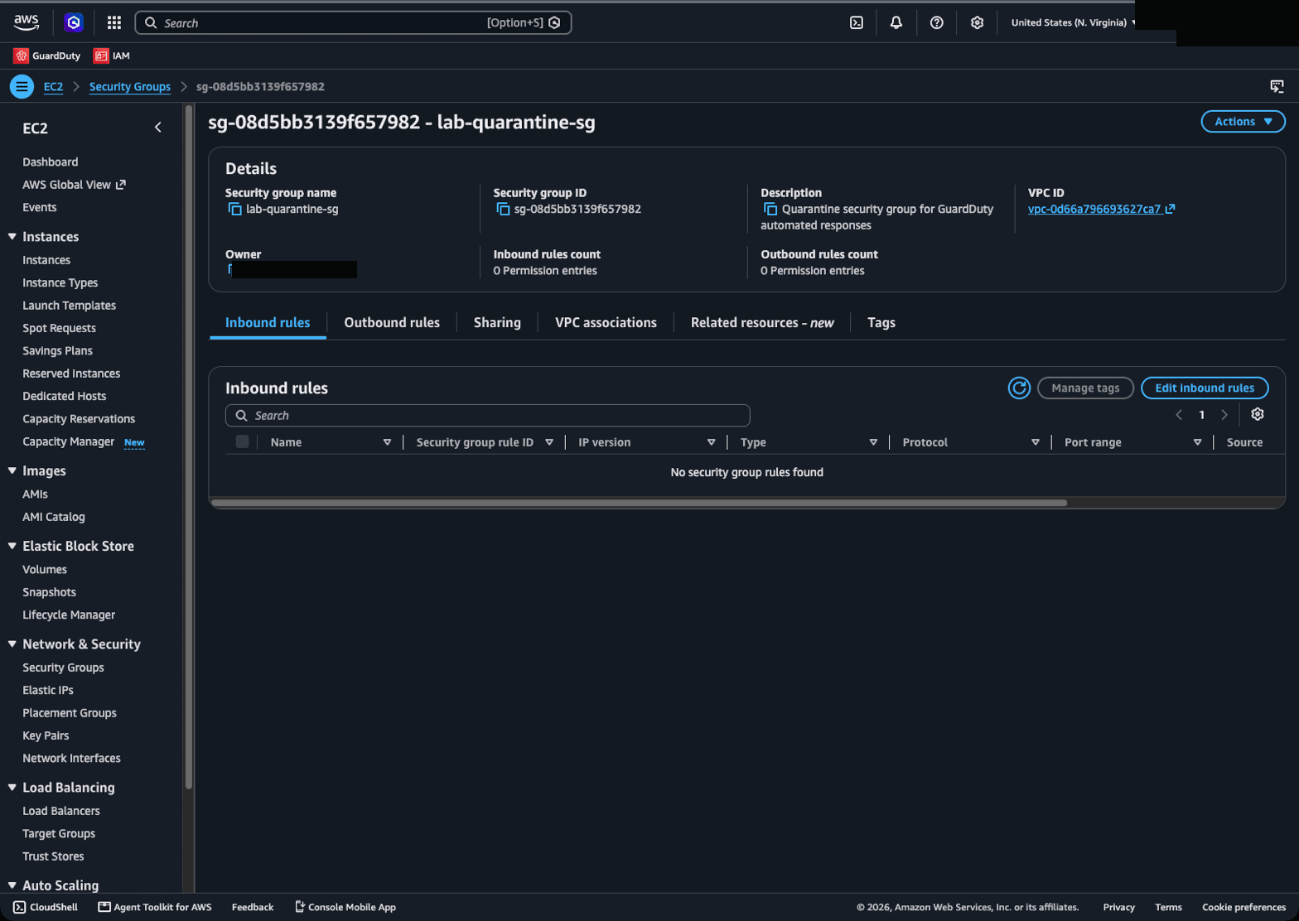Refresh the inbound rules table

coord(1019,388)
